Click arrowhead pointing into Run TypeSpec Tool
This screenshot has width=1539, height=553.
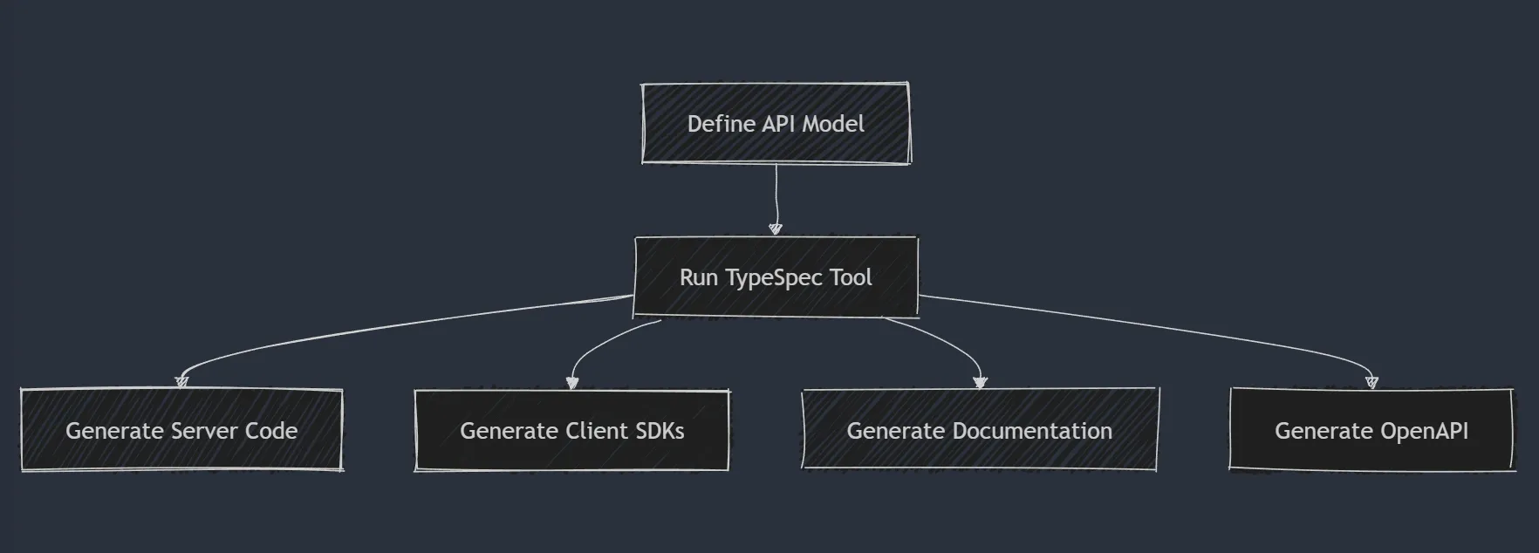pos(776,229)
